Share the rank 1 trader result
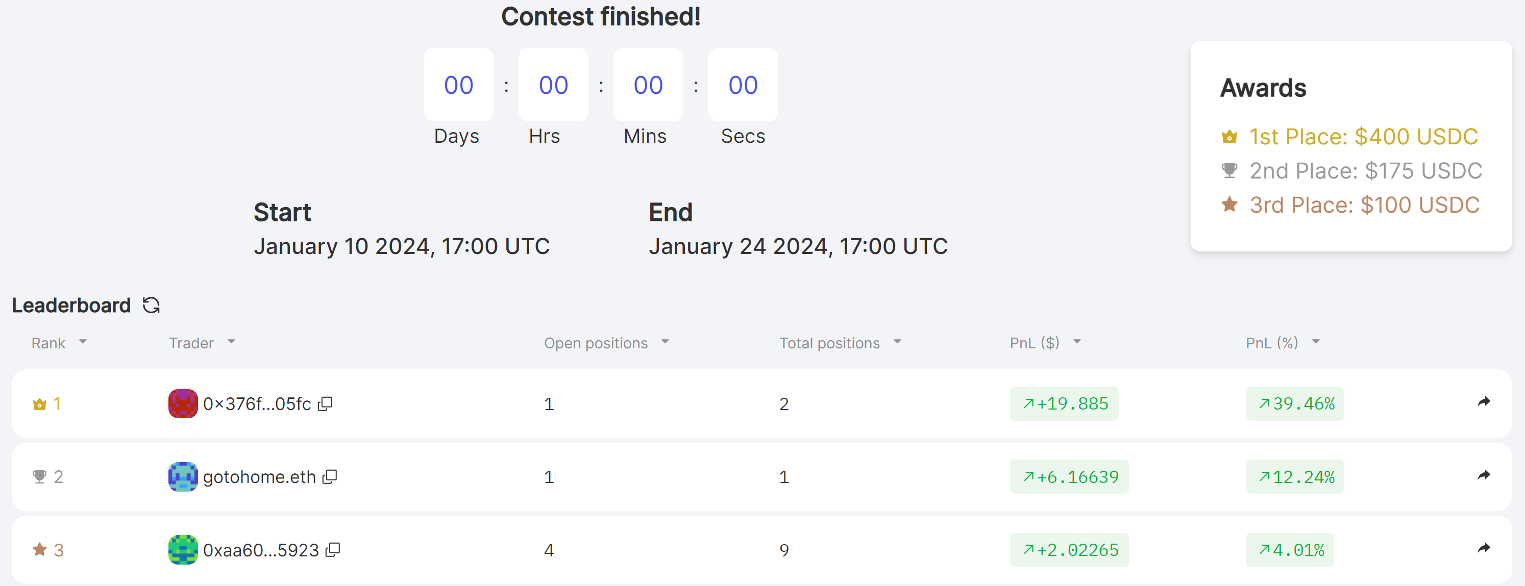 (x=1484, y=403)
